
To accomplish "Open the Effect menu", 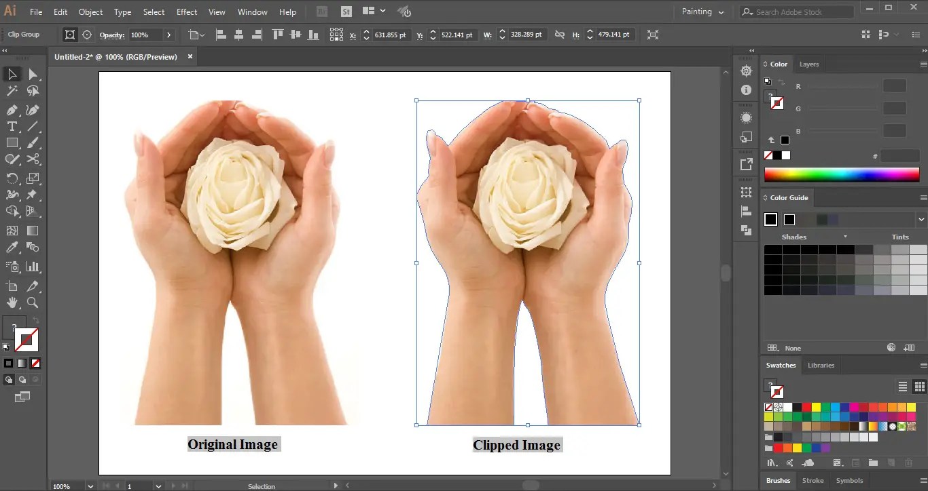I will 187,12.
